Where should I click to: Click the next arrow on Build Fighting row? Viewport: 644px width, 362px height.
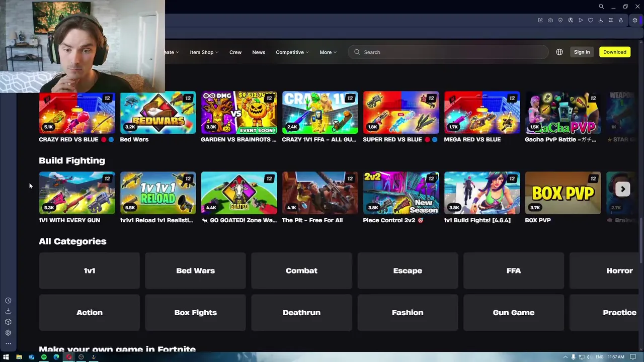coord(623,189)
